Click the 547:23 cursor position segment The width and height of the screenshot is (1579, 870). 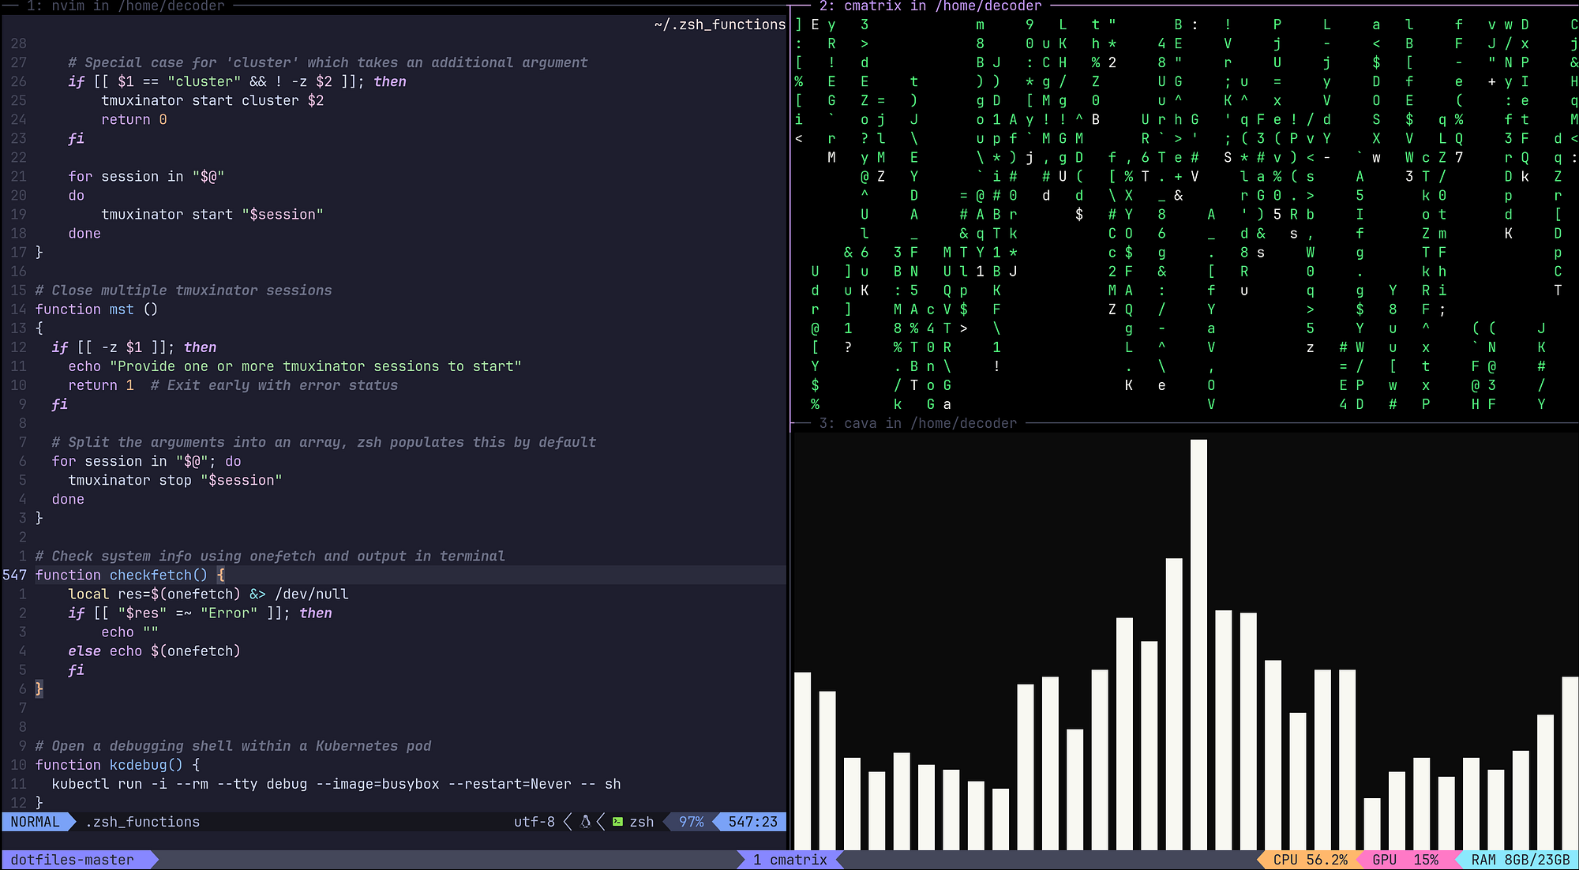(x=752, y=822)
